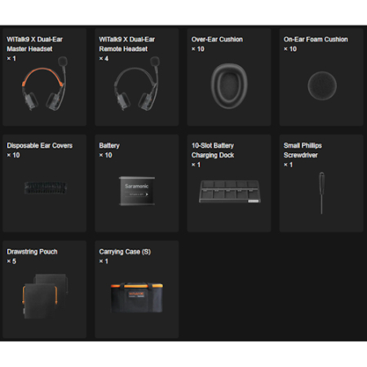Image resolution: width=367 pixels, height=367 pixels.
Task: Click the '10-Slot Battery Charging Dock' title
Action: tap(213, 150)
